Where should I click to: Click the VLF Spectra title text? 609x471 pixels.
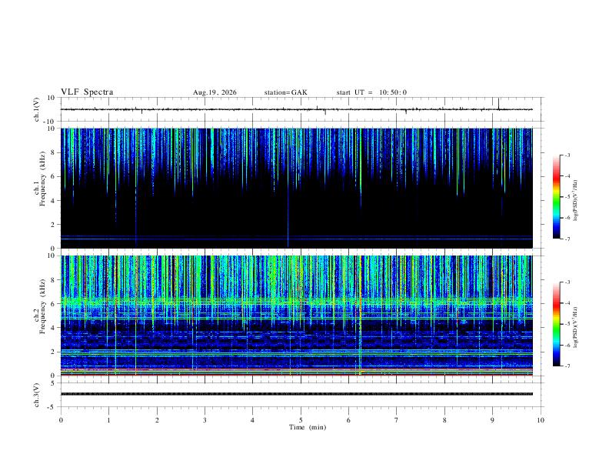coord(87,92)
